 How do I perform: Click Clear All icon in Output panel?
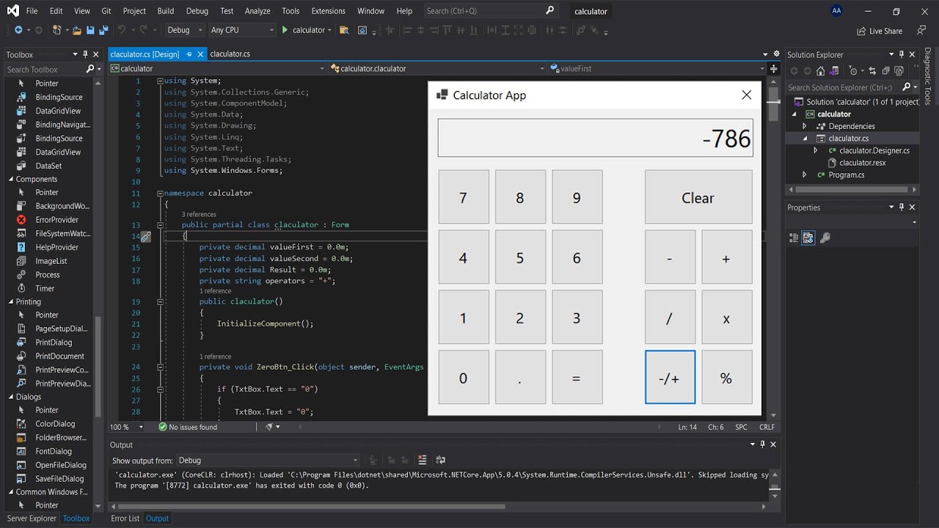422,461
